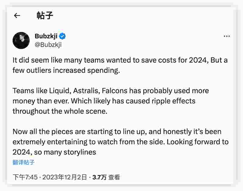
Task: Click the 帖子 header title
Action: click(45, 16)
